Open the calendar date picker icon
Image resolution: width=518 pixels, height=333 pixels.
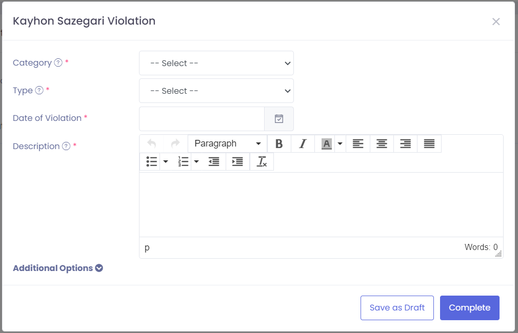(279, 119)
